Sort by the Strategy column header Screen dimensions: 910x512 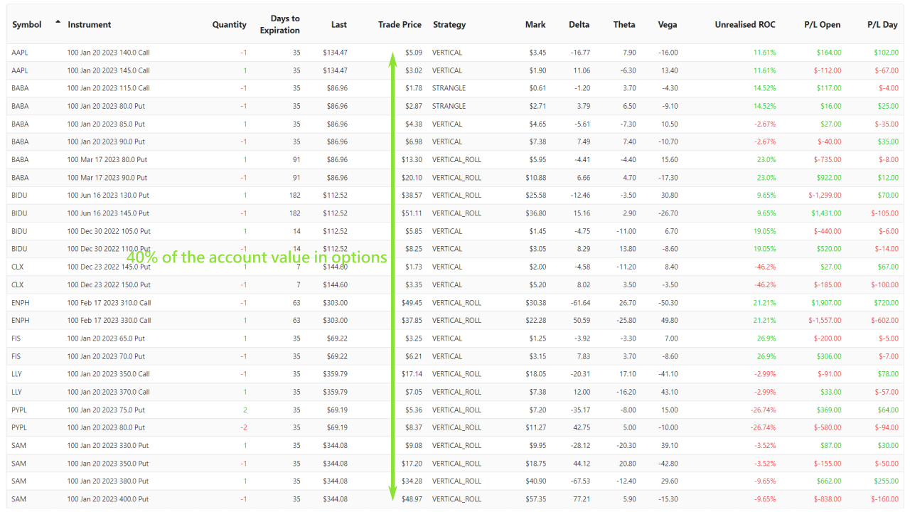449,24
